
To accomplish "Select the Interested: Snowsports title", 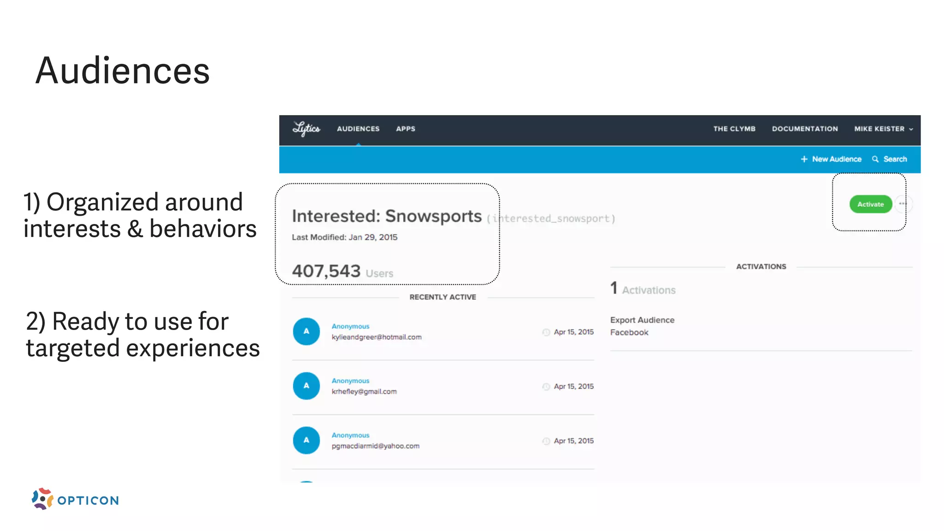I will (x=387, y=216).
